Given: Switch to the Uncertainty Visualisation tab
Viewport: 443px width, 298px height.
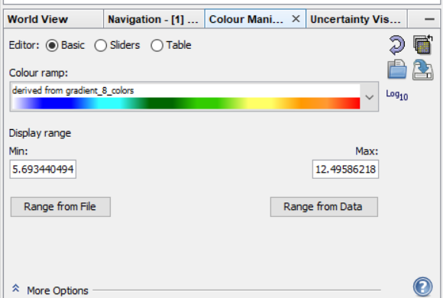Looking at the screenshot, I should coord(357,19).
